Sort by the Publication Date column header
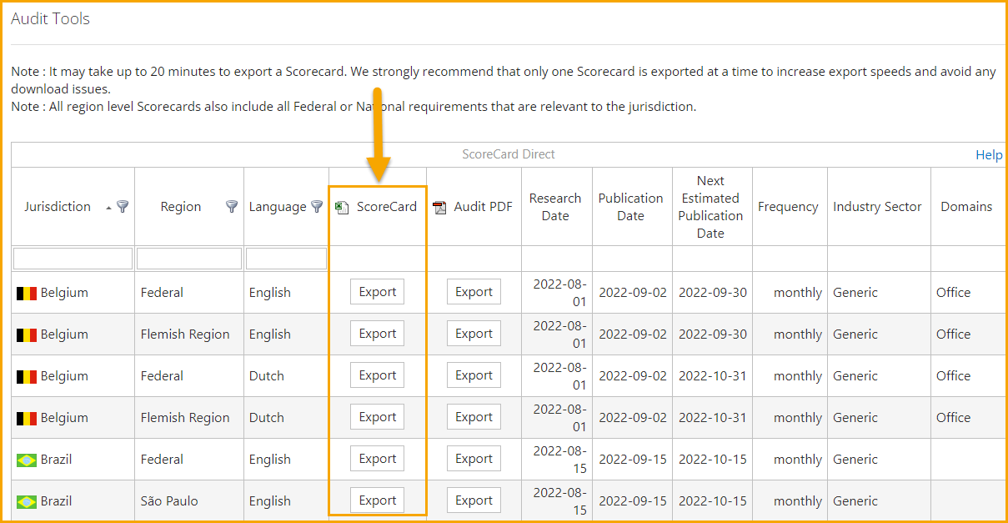Viewport: 1008px width, 523px height. click(630, 207)
